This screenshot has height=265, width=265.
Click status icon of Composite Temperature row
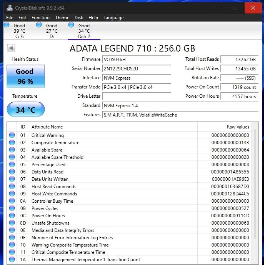click(12, 142)
